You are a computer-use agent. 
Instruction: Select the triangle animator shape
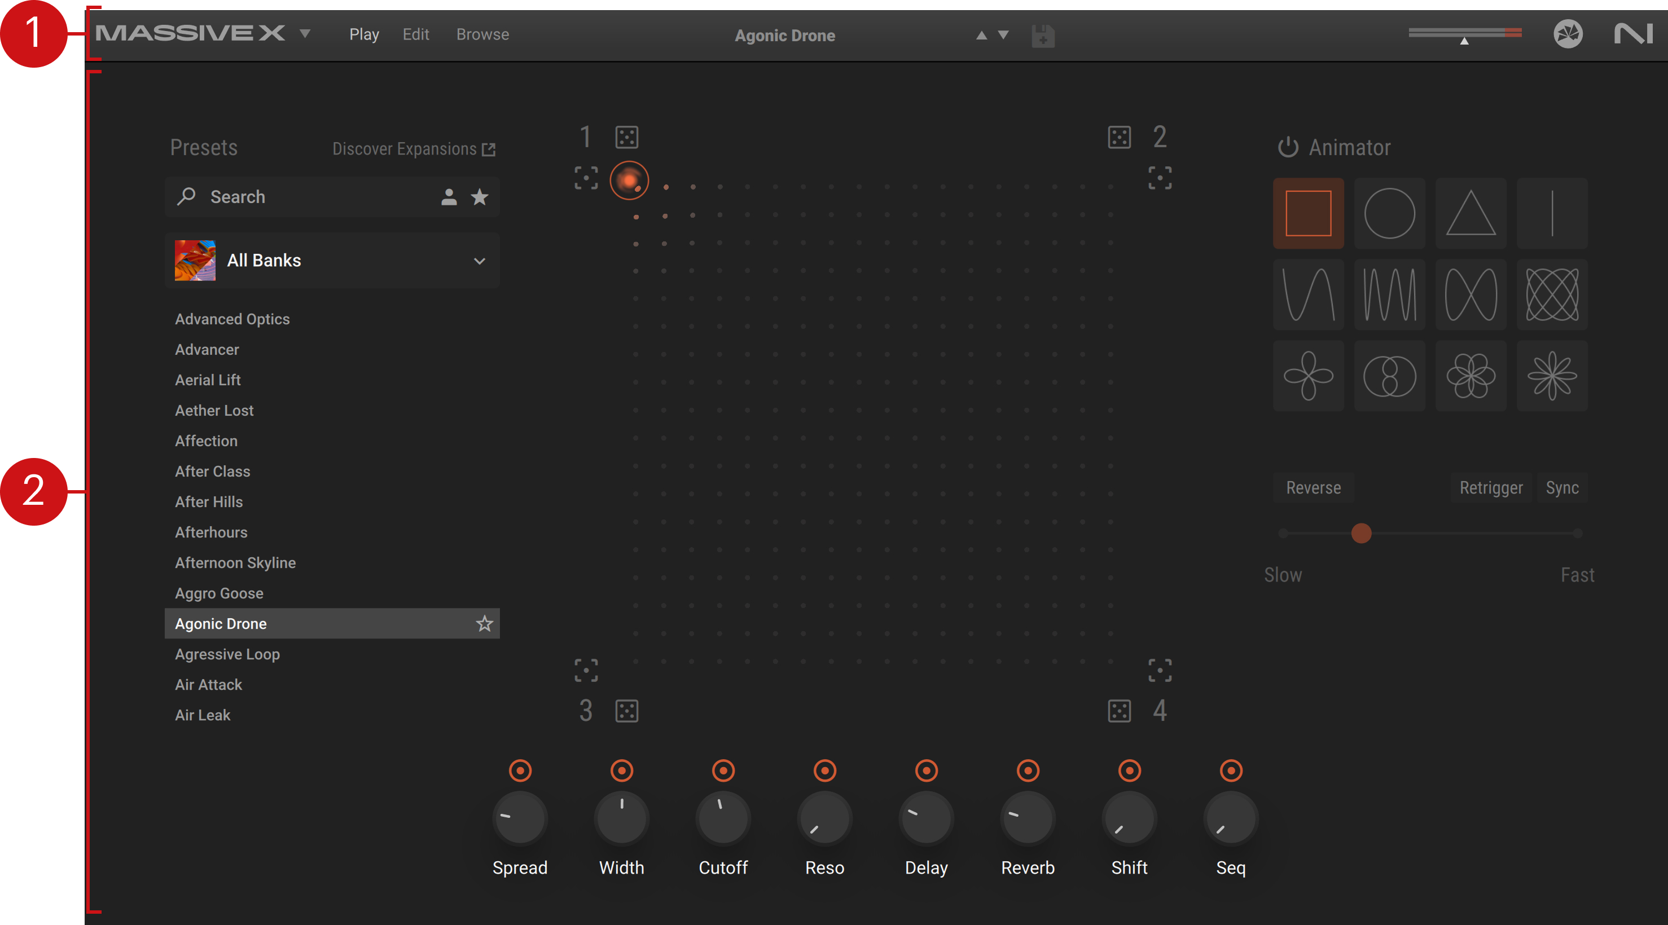1470,213
